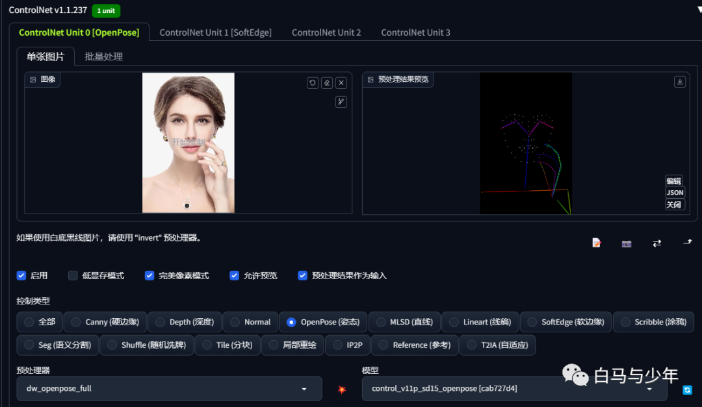Viewport: 702px width, 407px height.
Task: Click the new canvas notepad icon
Action: [x=596, y=243]
